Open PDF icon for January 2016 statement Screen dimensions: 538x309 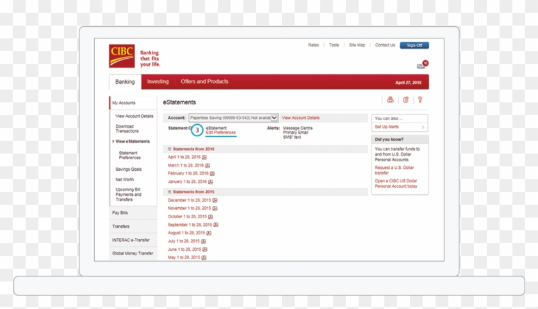(210, 182)
